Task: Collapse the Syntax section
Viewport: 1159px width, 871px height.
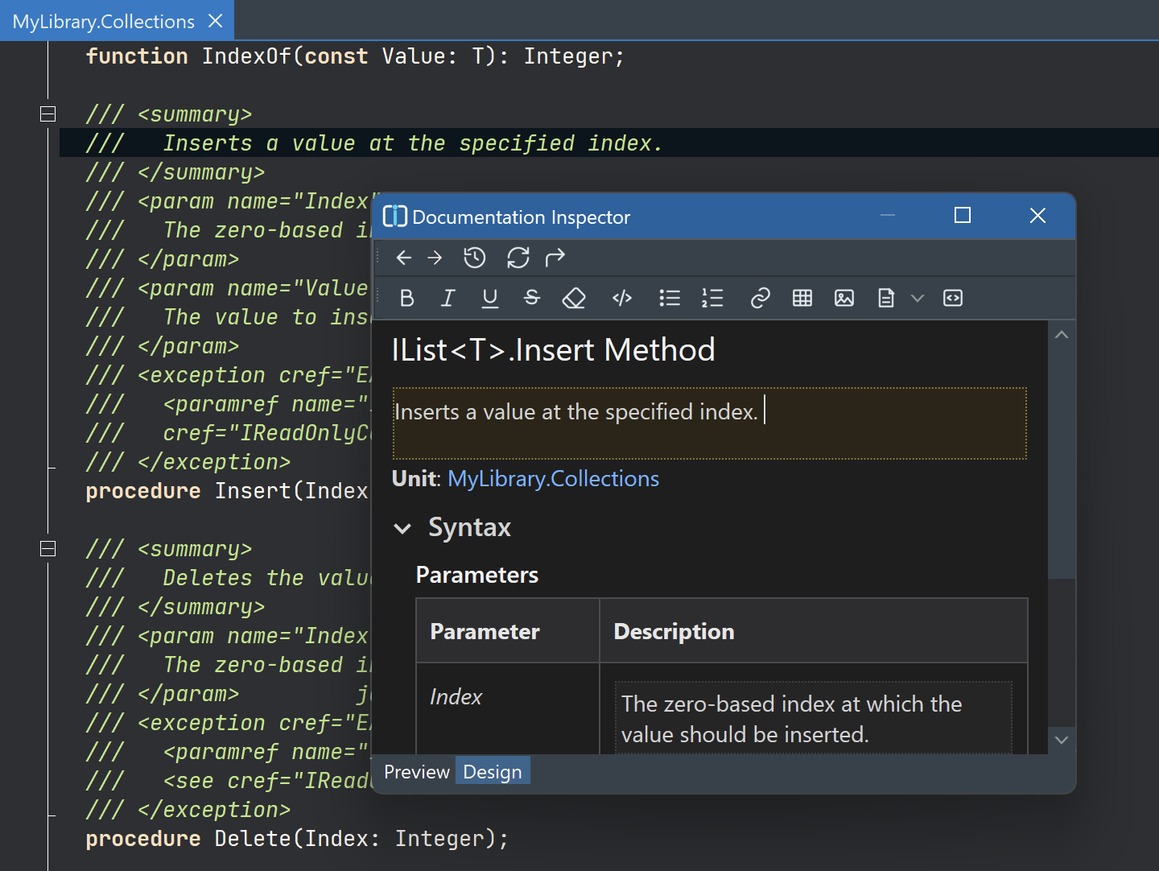Action: click(x=402, y=529)
